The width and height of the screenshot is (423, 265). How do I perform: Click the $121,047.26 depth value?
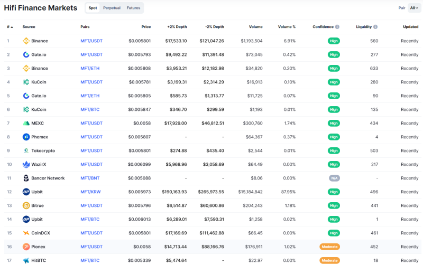point(212,41)
